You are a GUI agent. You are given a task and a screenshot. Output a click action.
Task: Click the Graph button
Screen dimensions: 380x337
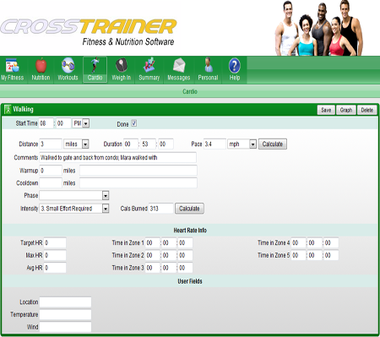346,110
